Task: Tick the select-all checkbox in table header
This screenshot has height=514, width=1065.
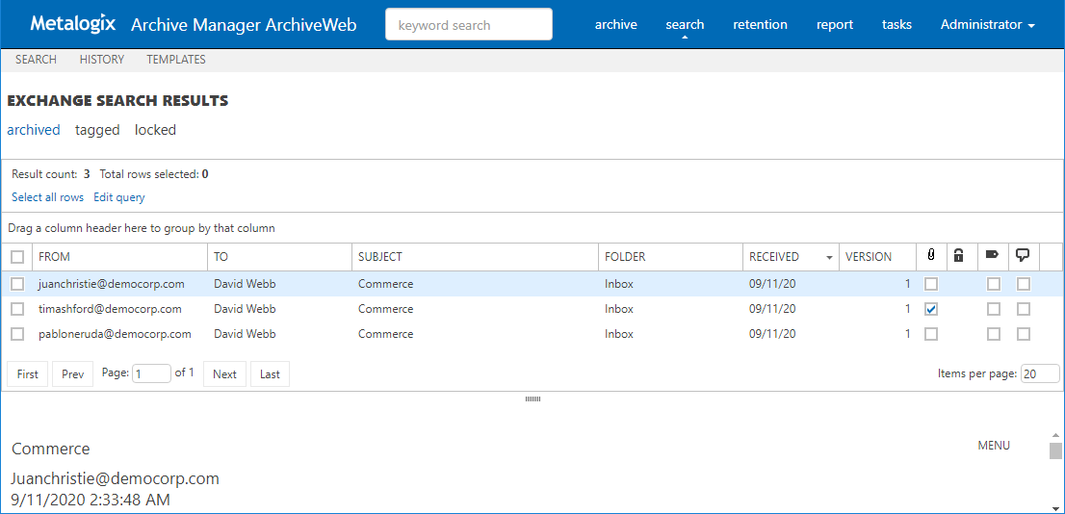Action: click(17, 257)
